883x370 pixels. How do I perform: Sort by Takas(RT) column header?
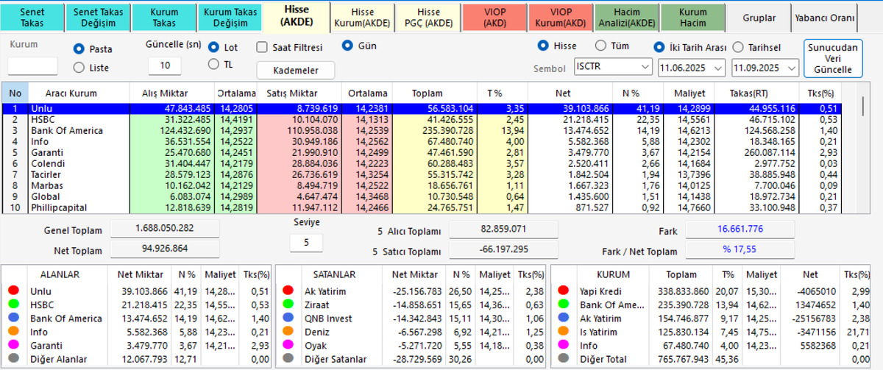pyautogui.click(x=757, y=93)
